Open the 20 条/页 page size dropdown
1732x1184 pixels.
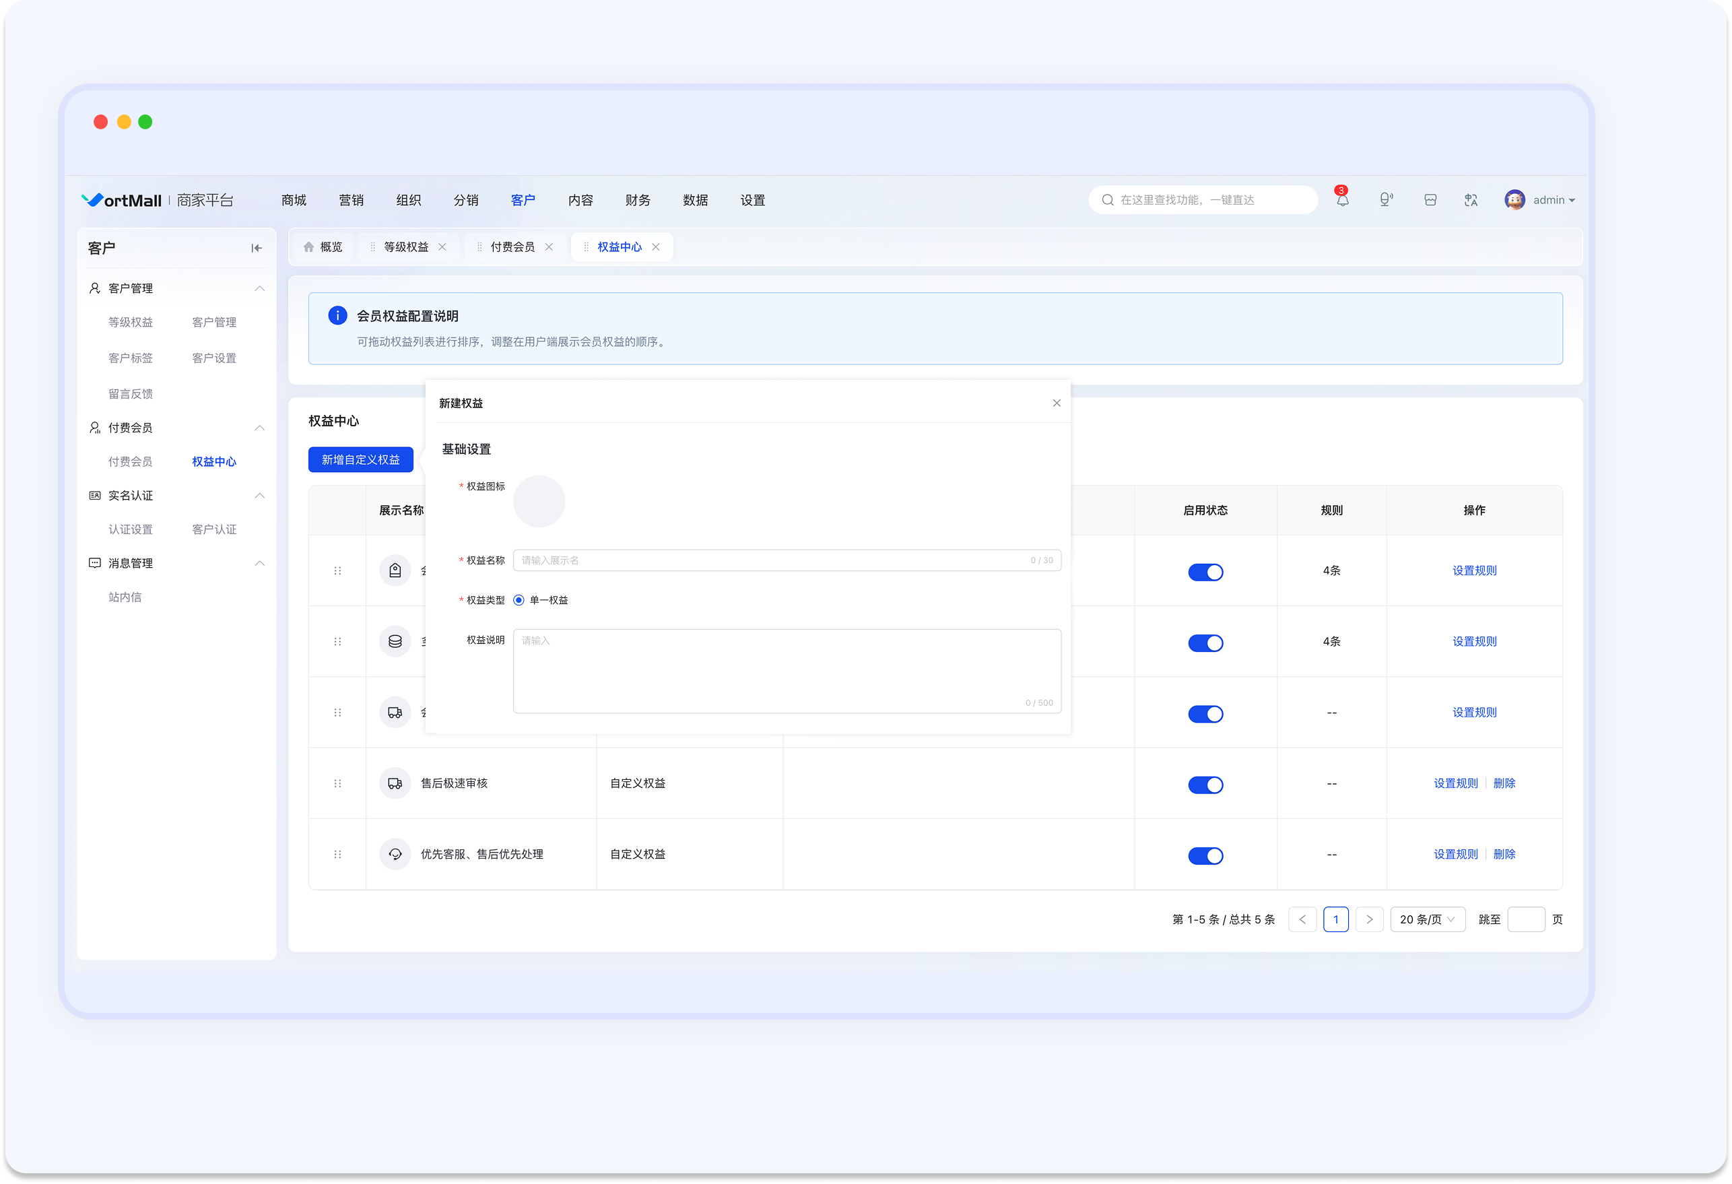[1427, 919]
